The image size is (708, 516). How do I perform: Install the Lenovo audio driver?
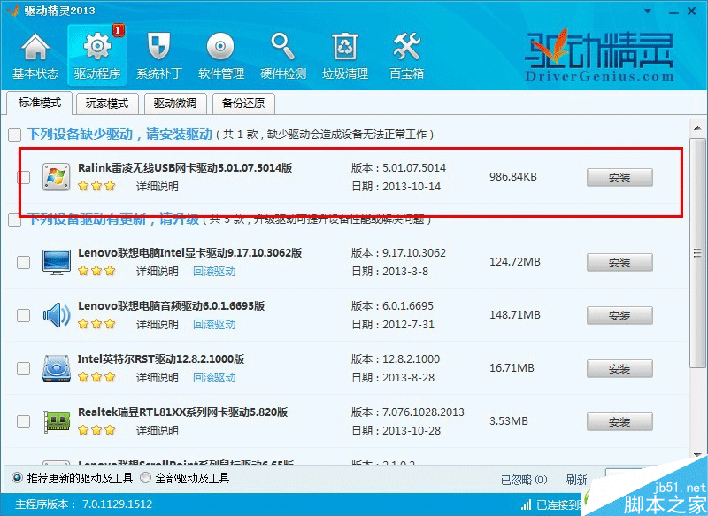click(x=619, y=316)
